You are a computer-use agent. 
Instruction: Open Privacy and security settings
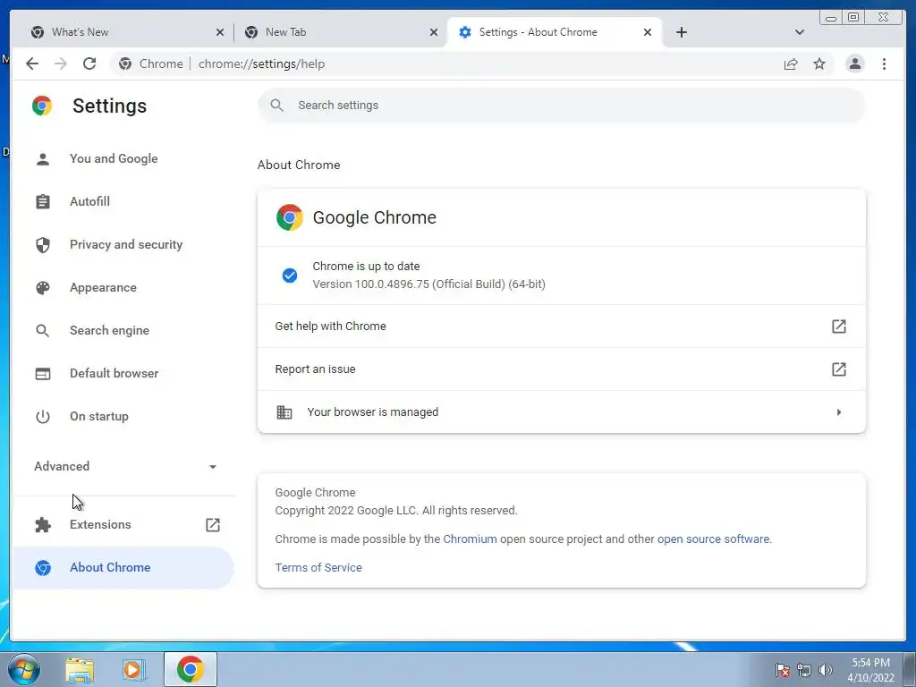click(124, 245)
